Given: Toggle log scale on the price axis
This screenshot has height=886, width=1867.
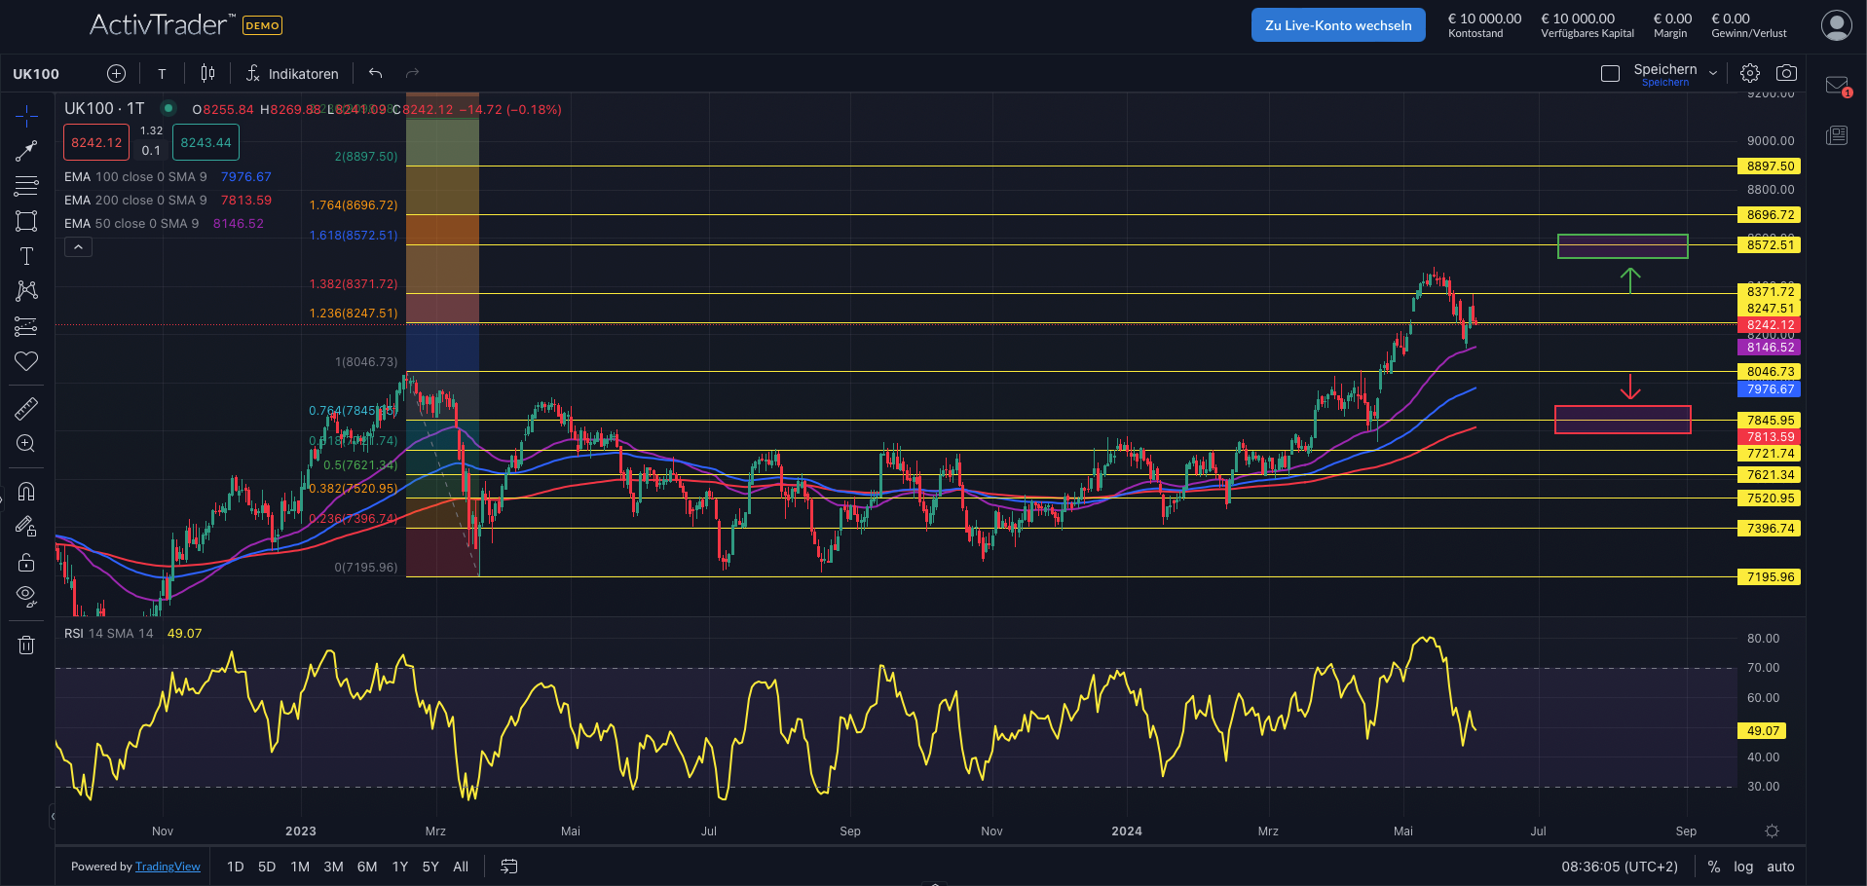Looking at the screenshot, I should [x=1743, y=866].
